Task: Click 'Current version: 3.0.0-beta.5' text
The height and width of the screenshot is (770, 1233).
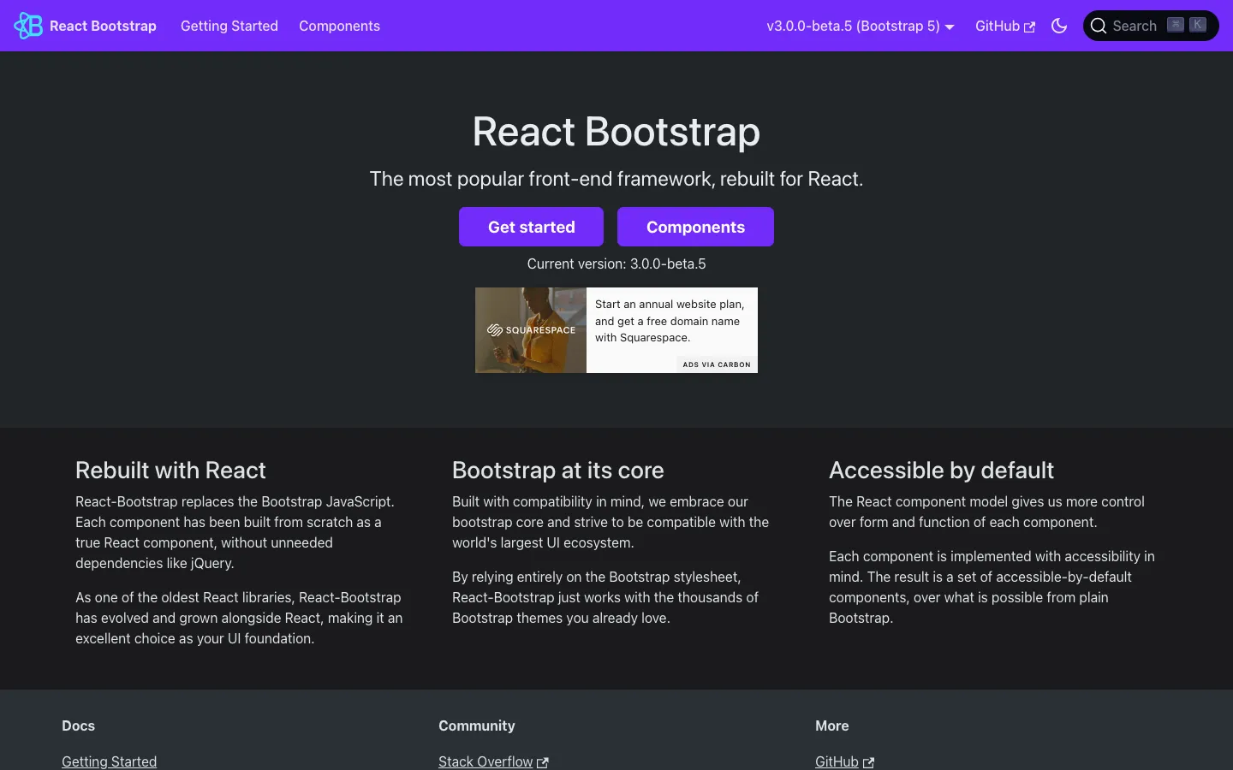Action: pos(616,264)
